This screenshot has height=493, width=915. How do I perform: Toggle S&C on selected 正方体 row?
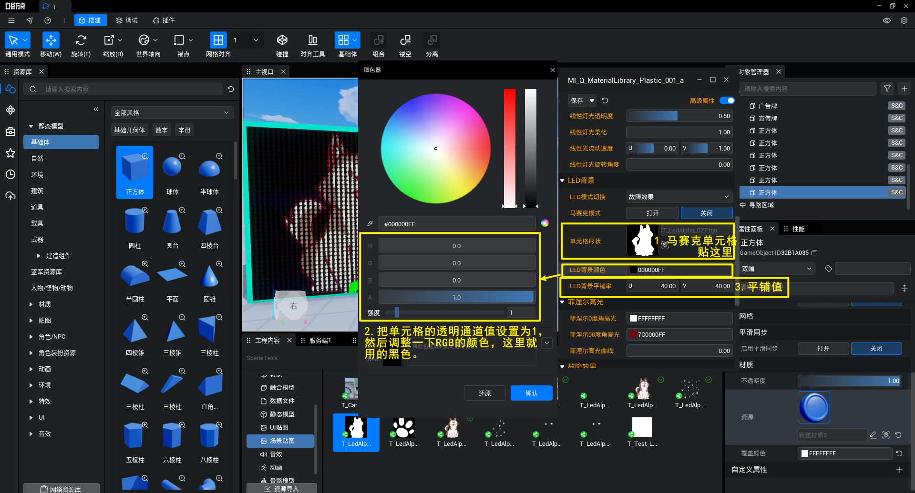(897, 192)
